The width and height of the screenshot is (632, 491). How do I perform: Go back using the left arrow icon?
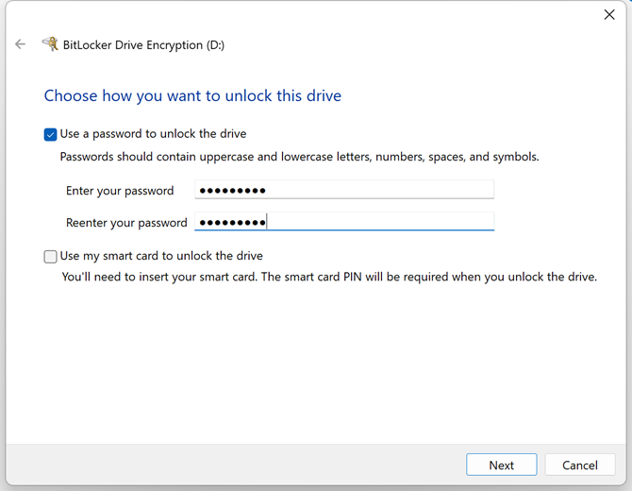click(x=20, y=44)
